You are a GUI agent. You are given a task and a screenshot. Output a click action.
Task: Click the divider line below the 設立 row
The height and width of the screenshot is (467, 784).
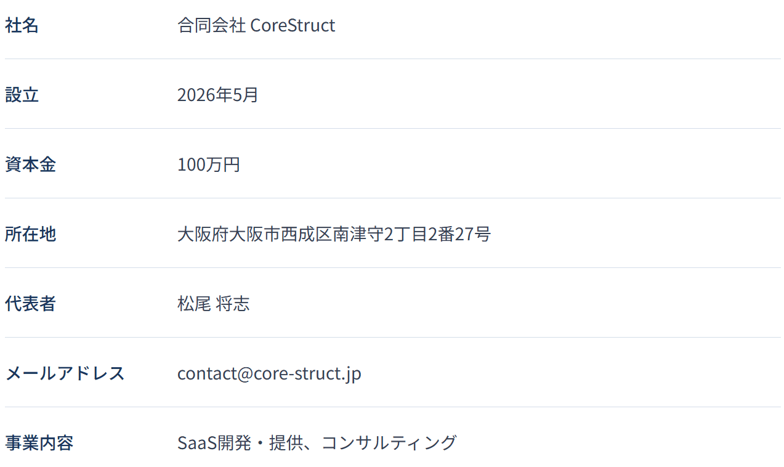392,129
